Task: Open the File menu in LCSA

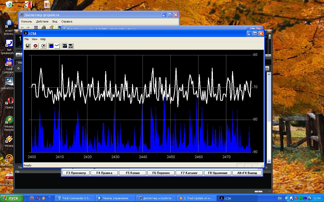Action: (x=27, y=39)
